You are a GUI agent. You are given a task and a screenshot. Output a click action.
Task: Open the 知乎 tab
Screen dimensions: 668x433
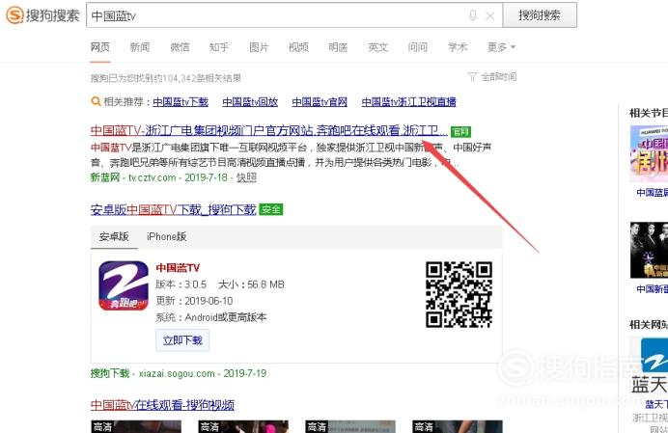coord(219,47)
